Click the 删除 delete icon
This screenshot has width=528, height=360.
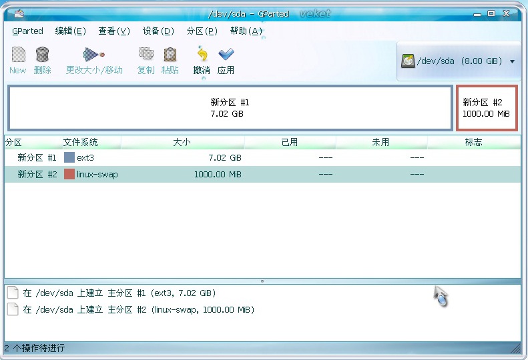pos(43,55)
